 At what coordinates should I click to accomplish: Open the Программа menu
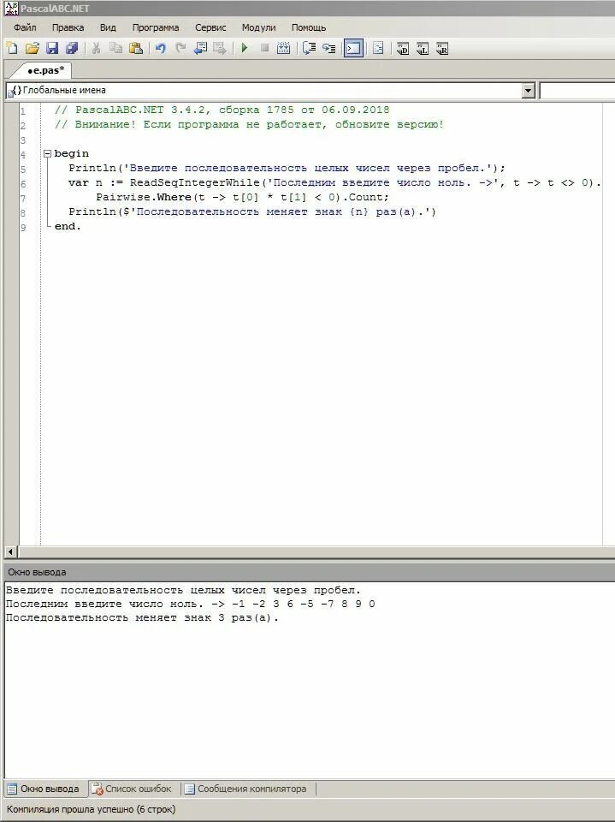click(x=155, y=27)
